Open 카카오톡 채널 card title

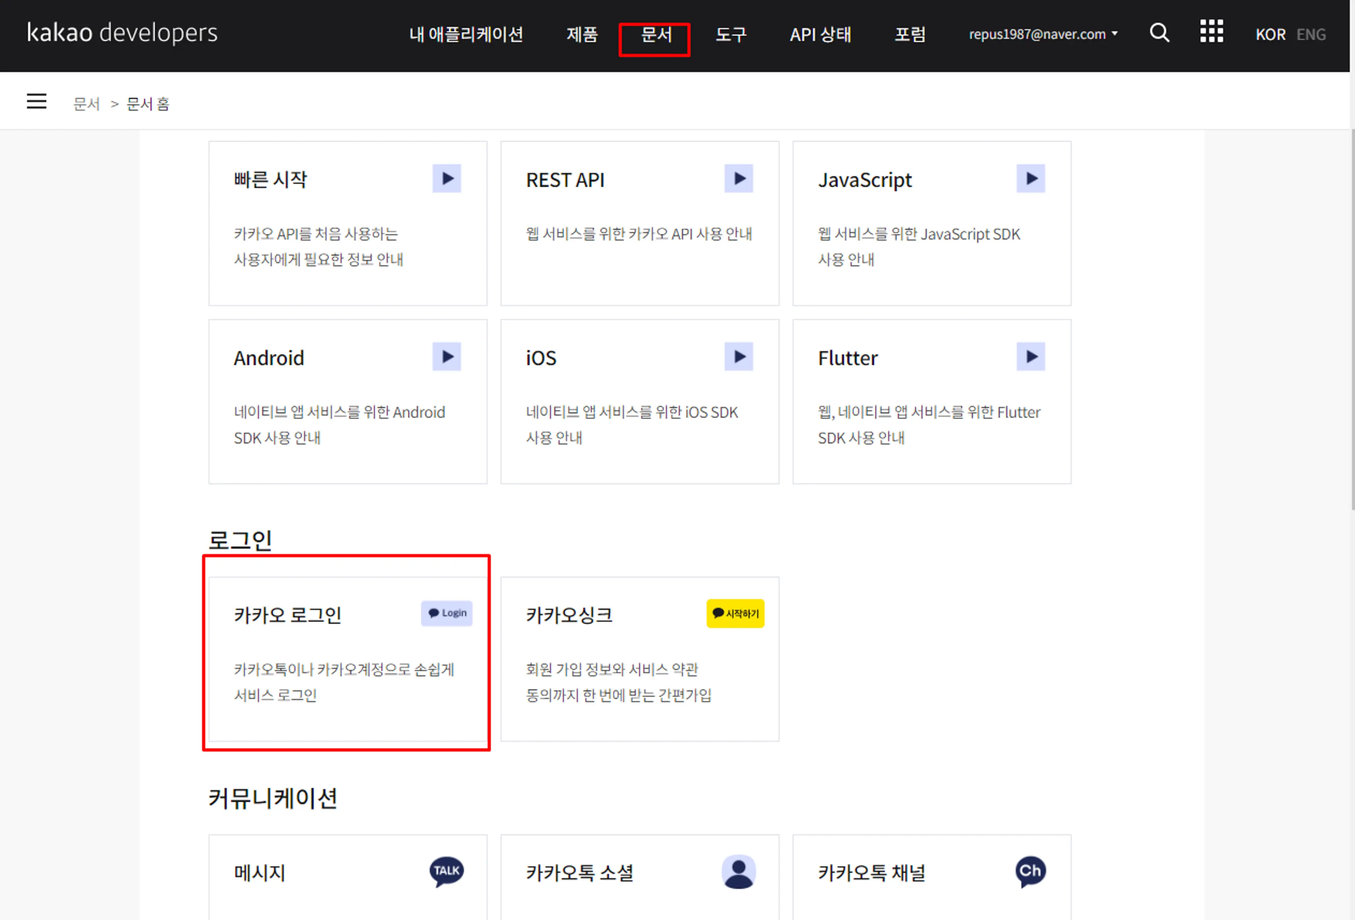pyautogui.click(x=872, y=873)
